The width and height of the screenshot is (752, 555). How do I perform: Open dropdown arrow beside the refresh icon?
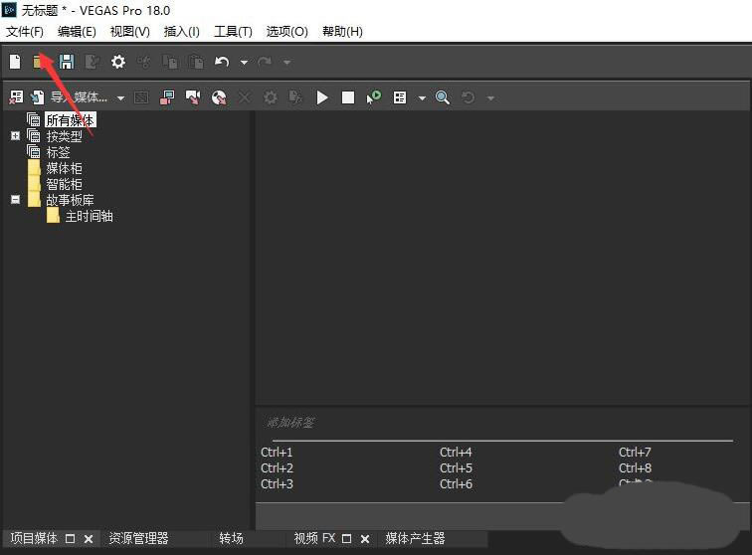[490, 98]
